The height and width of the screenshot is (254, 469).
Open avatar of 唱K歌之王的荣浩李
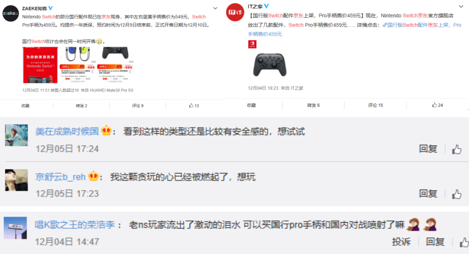(15, 228)
